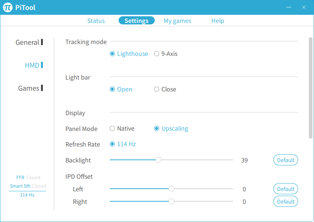Click the FFR Closed status indicator
This screenshot has width=314, height=222.
28,177
